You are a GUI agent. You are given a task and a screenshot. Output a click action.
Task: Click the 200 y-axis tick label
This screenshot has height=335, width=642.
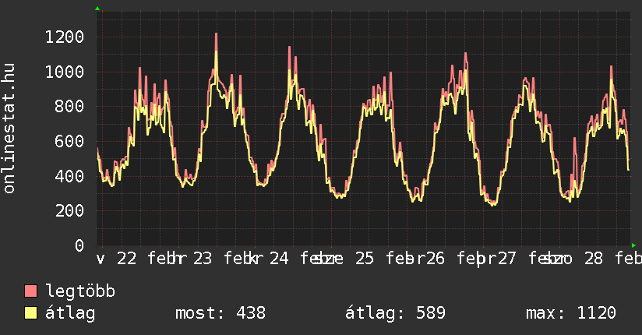(69, 211)
